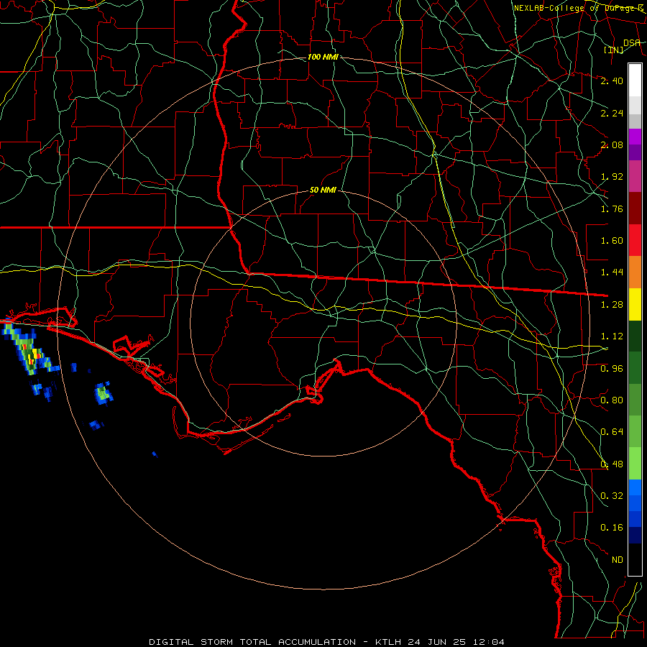Click the dark red color bar swatch

coord(635,208)
